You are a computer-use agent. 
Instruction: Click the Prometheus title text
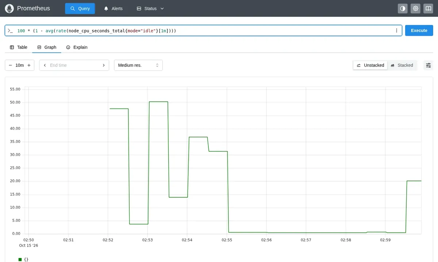point(34,8)
